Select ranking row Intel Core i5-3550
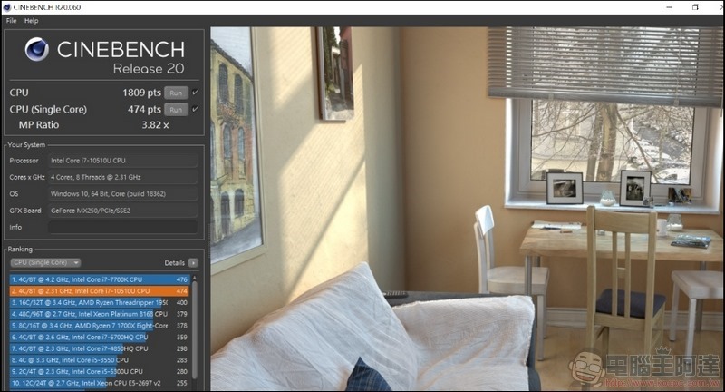The width and height of the screenshot is (725, 392). pyautogui.click(x=100, y=360)
